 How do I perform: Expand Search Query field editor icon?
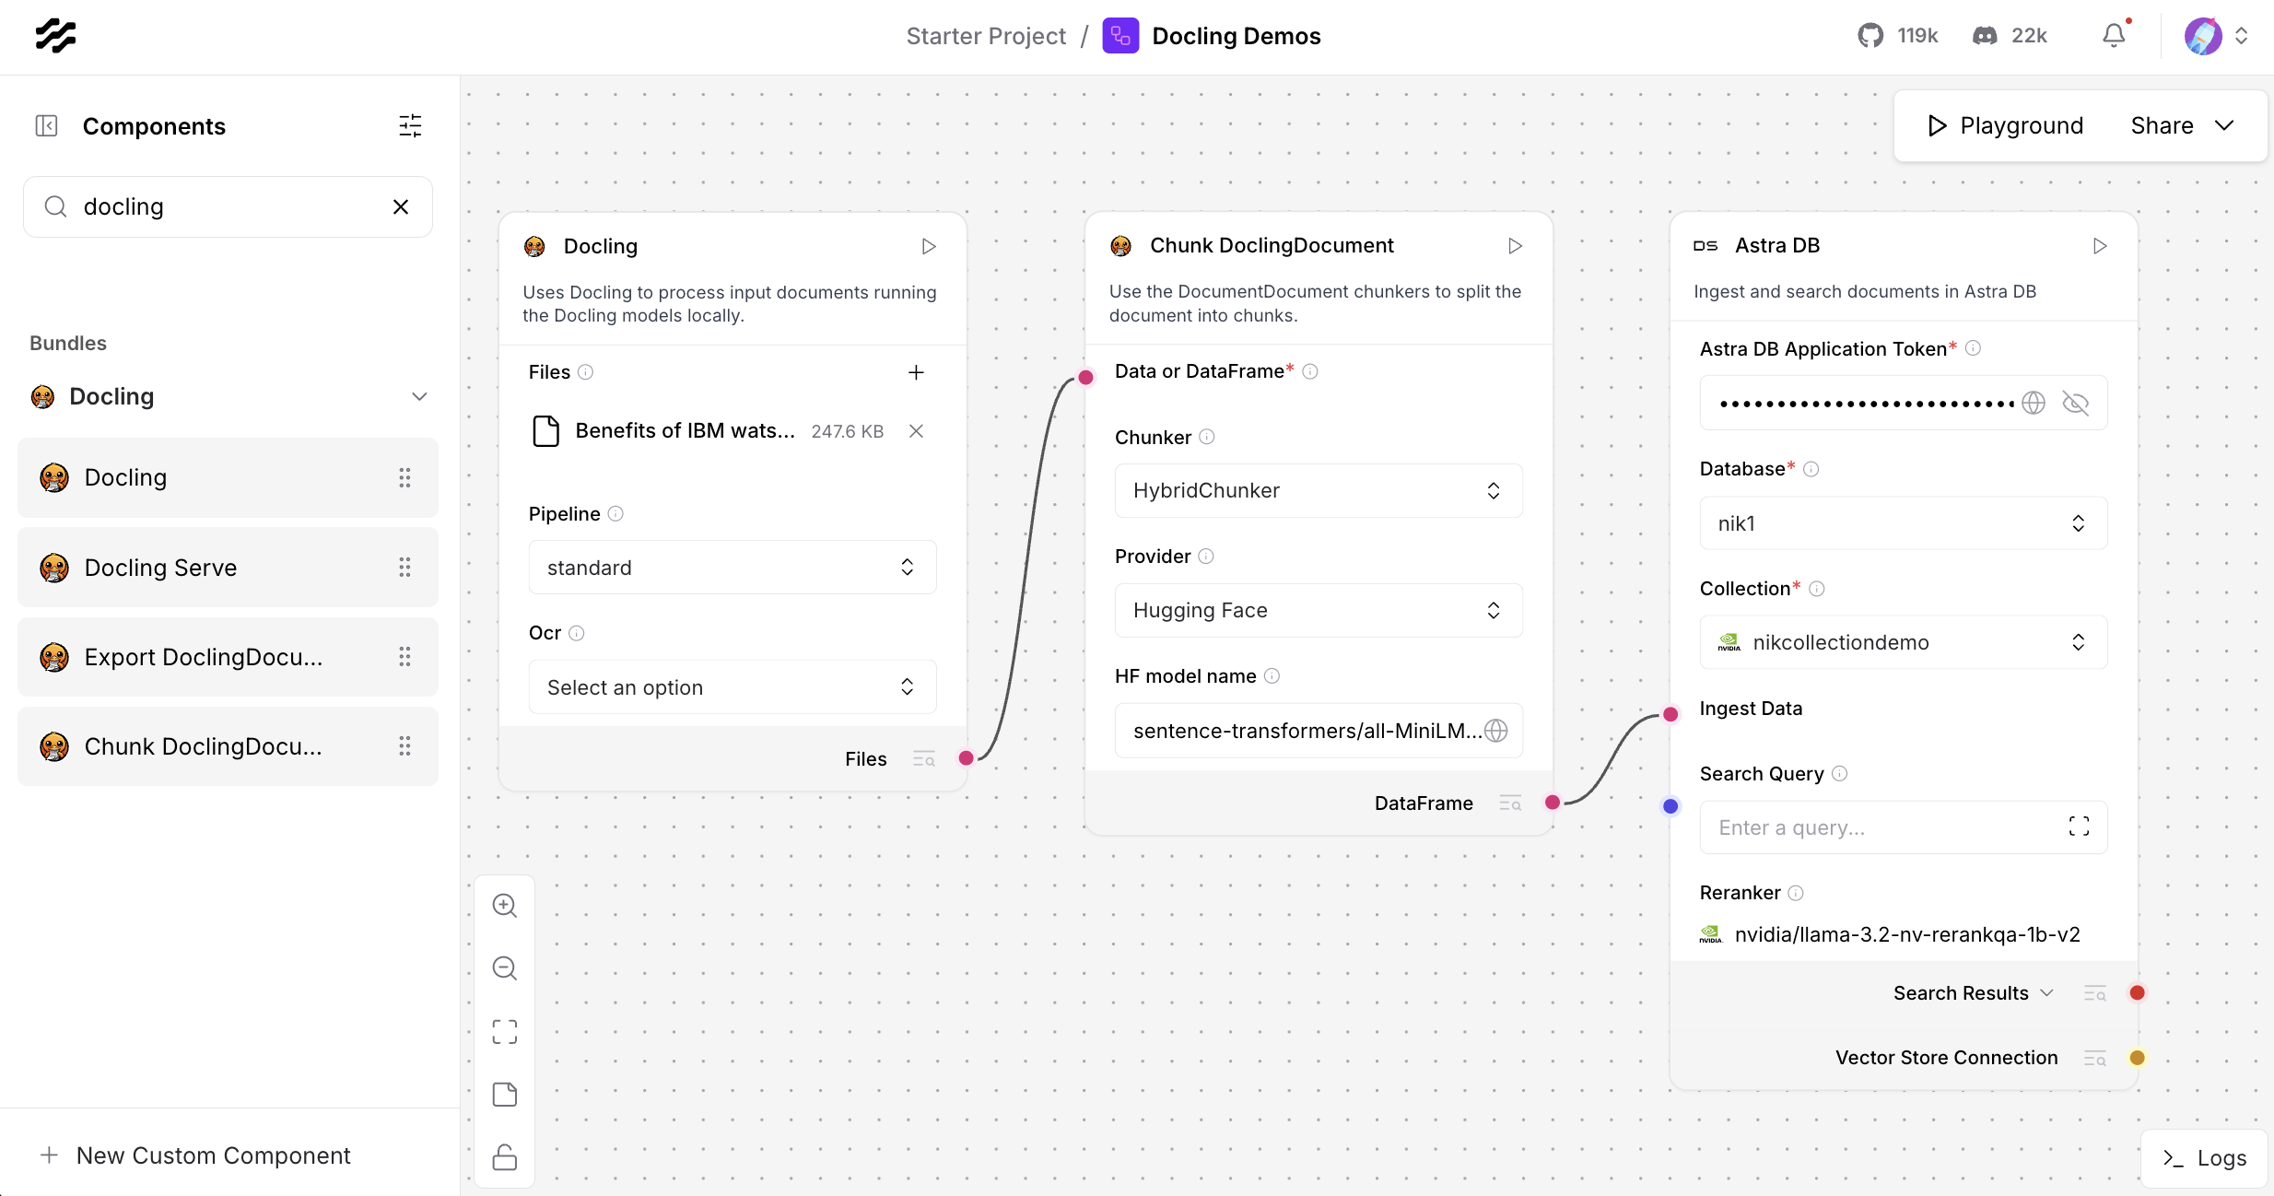pyautogui.click(x=2079, y=827)
